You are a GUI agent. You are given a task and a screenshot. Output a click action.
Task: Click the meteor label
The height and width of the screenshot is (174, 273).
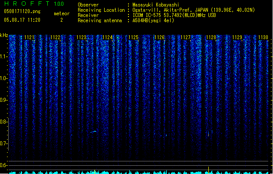[x=62, y=13]
